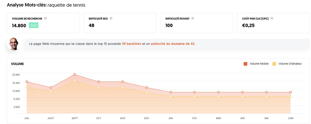The width and height of the screenshot is (311, 124).
Task: Open the Difficulté payant help tooltip icon
Action: pos(193,18)
